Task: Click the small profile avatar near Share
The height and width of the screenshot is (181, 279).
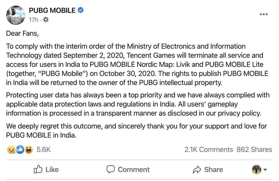Action: [256, 169]
